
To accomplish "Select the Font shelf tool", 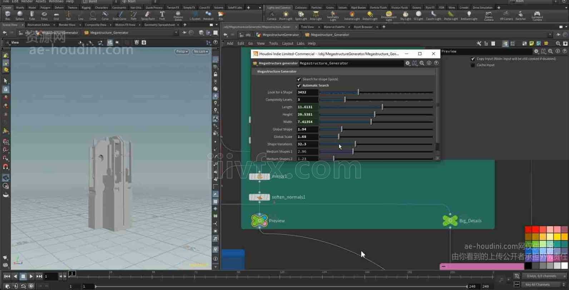I will pos(162,15).
